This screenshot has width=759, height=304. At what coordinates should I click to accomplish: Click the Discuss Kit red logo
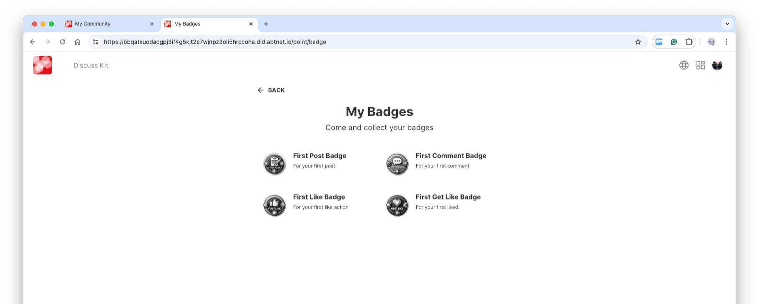[43, 65]
